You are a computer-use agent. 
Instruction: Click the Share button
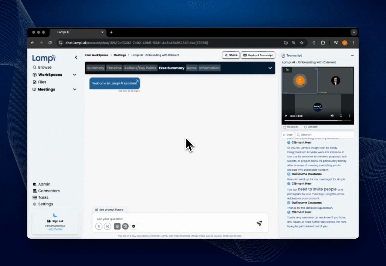coord(231,55)
